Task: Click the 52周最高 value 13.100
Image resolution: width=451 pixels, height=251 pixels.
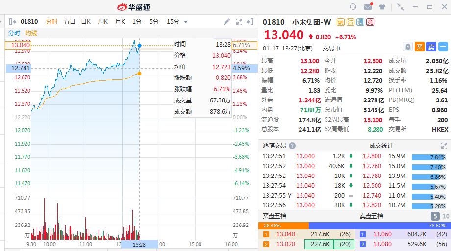Action: (373, 120)
